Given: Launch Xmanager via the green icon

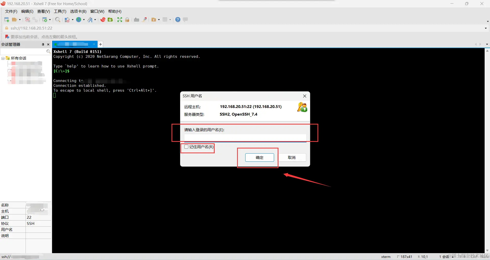Looking at the screenshot, I should (x=110, y=20).
